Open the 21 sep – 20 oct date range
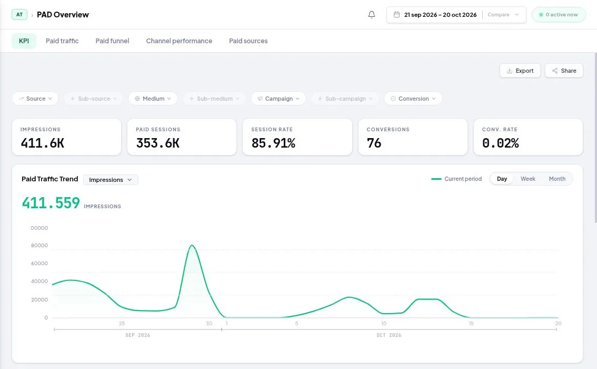Image resolution: width=597 pixels, height=369 pixels. tap(440, 14)
